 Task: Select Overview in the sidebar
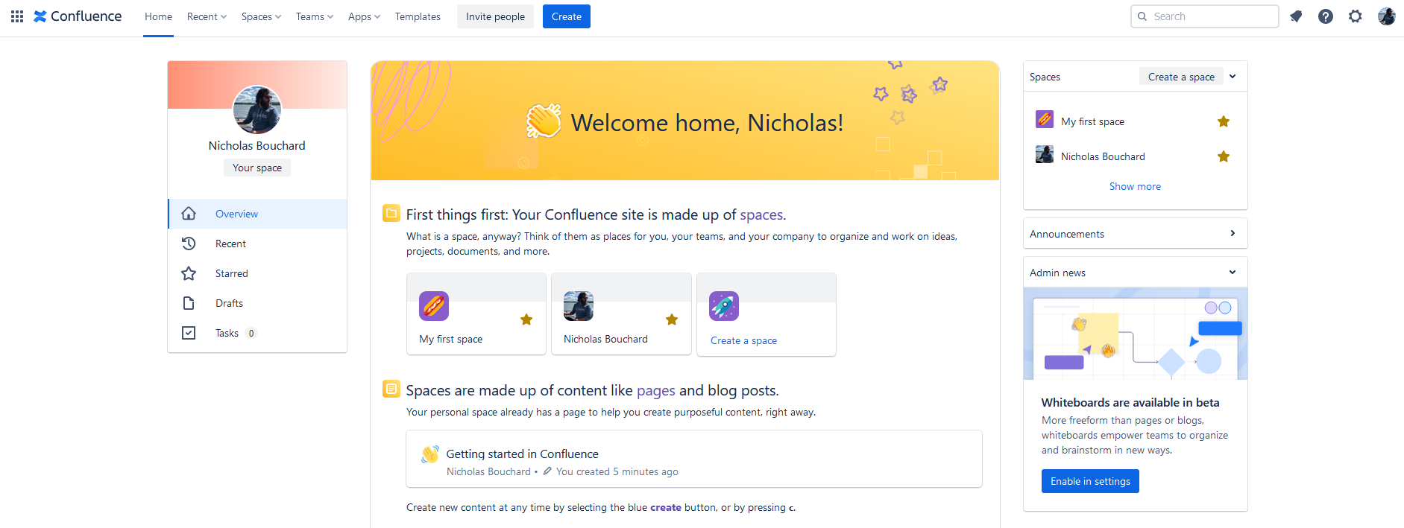(257, 214)
